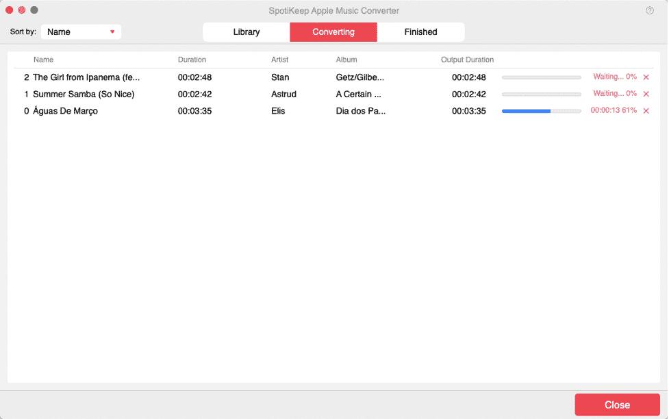The width and height of the screenshot is (669, 419).
Task: Cancel conversion of The Girl from Ipanema
Action: click(x=646, y=77)
